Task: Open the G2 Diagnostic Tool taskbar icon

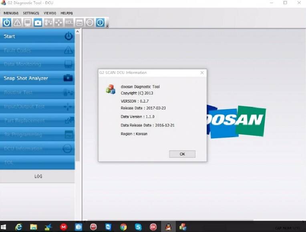Action: tap(183, 227)
